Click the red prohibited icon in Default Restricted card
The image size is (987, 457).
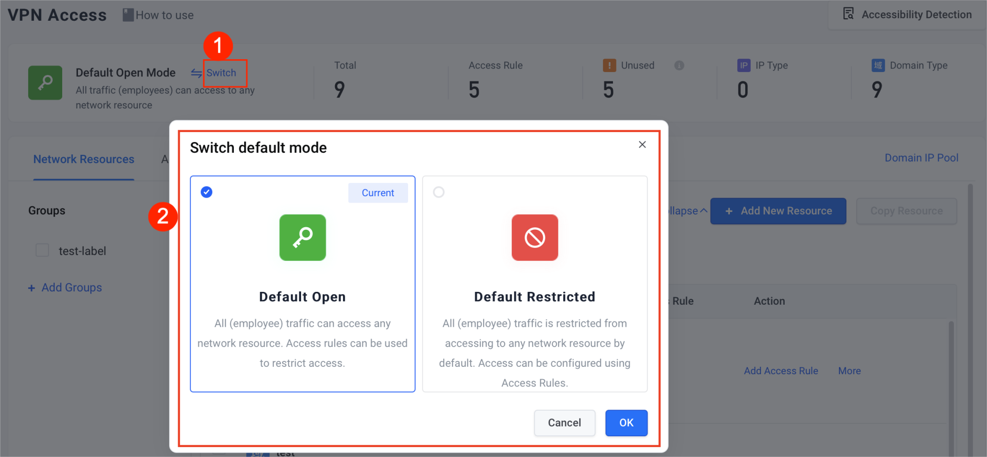[535, 238]
